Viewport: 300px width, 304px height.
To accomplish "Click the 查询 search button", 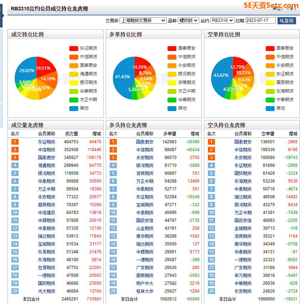I will click(286, 21).
